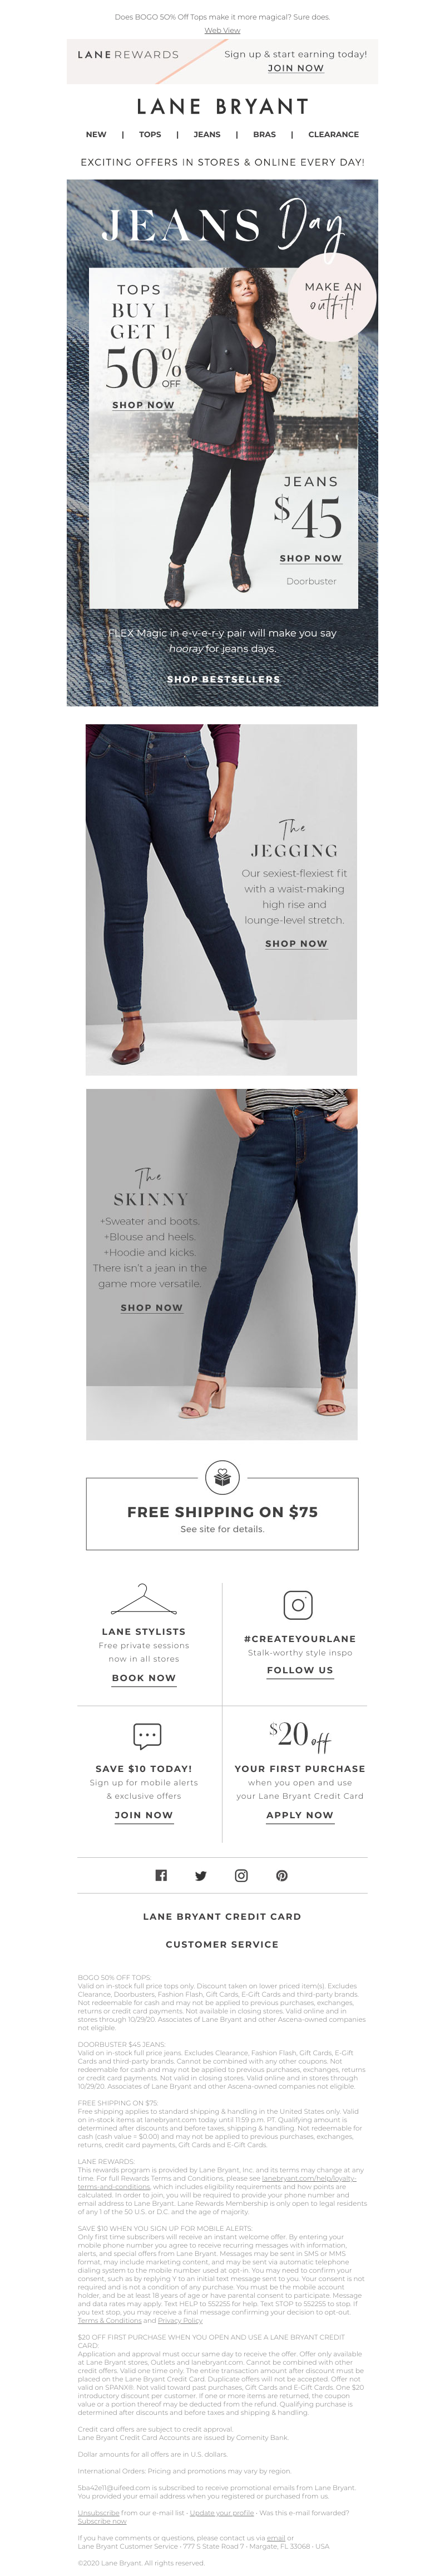Open the footer Instagram icon
Screen dimensions: 445x2576
point(241,1875)
